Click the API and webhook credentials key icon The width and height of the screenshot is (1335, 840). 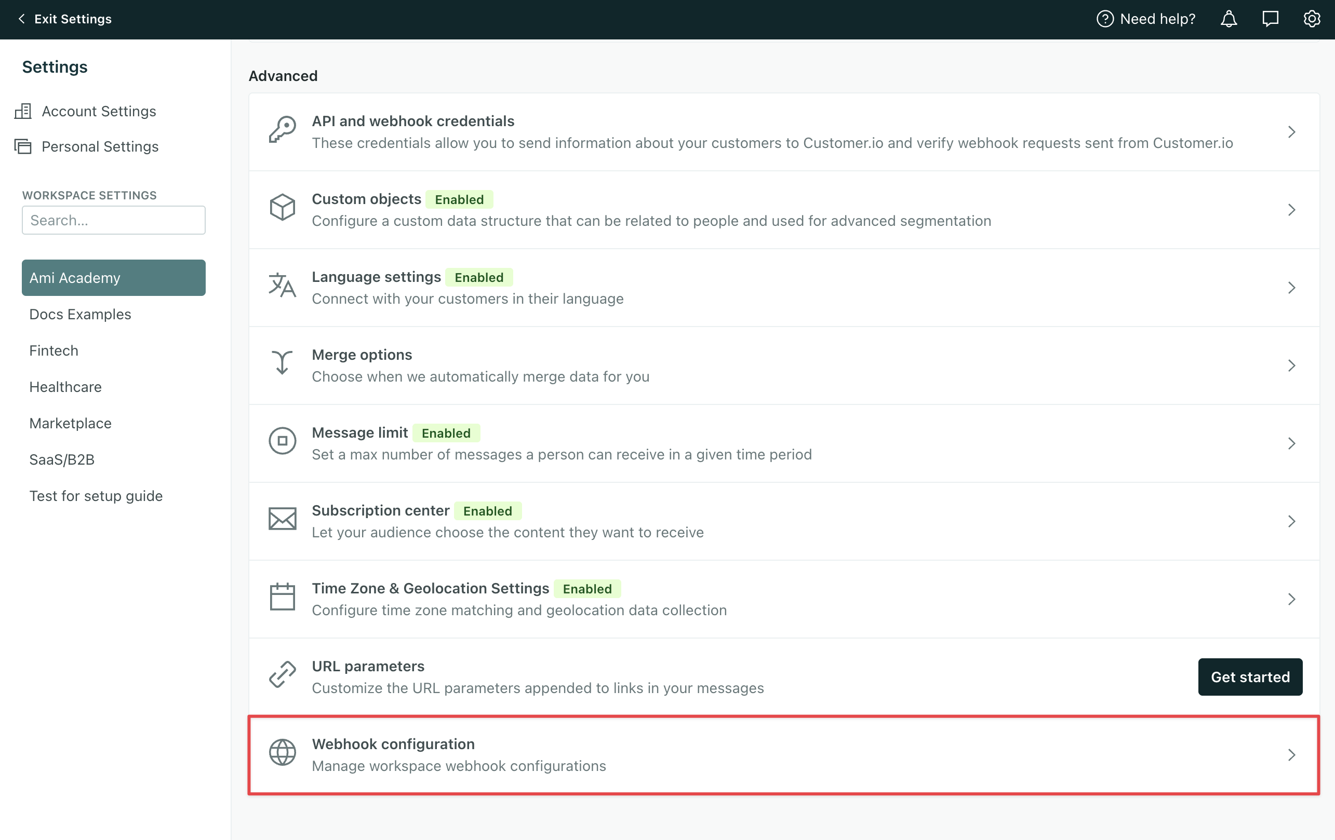(282, 130)
